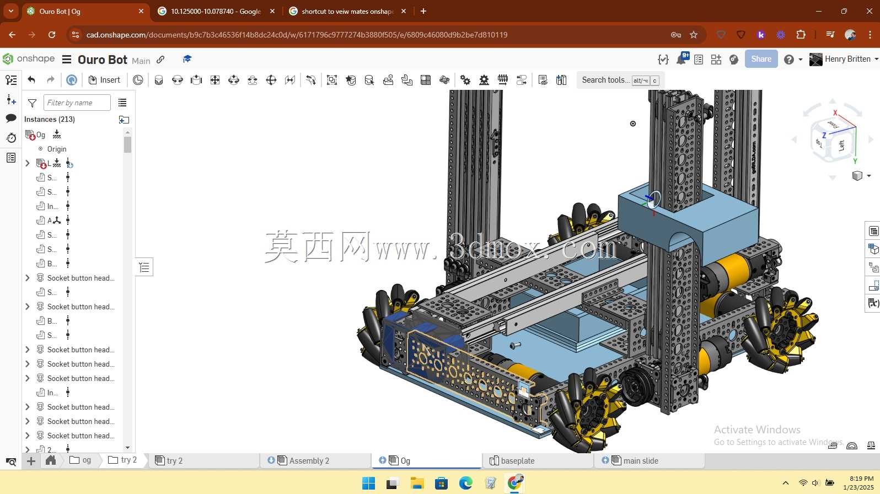Click the instance list vertical scrollbar thumb

coord(128,145)
